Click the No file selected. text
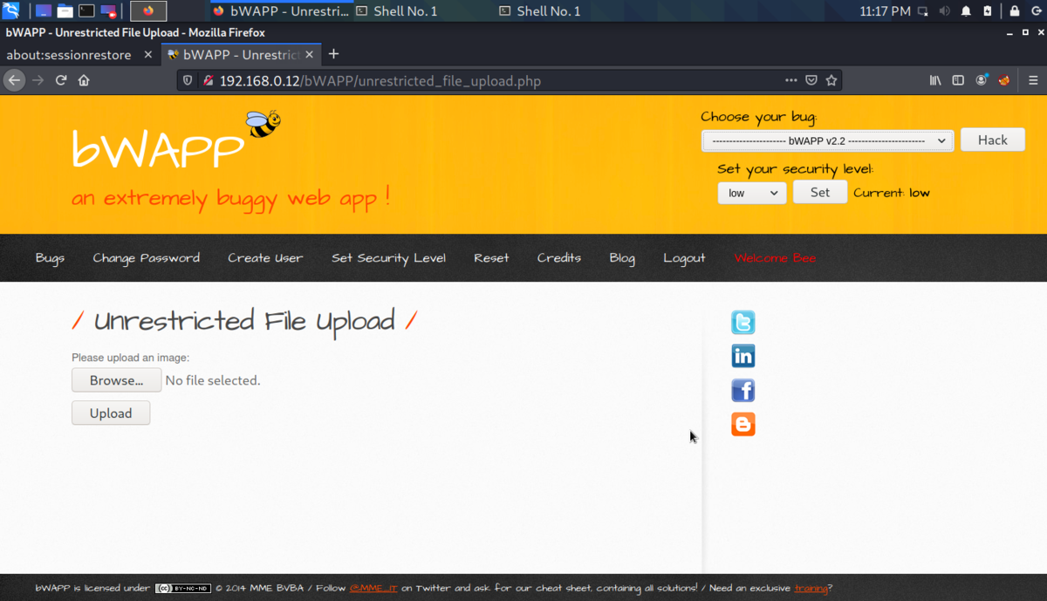Viewport: 1047px width, 601px height. tap(213, 380)
